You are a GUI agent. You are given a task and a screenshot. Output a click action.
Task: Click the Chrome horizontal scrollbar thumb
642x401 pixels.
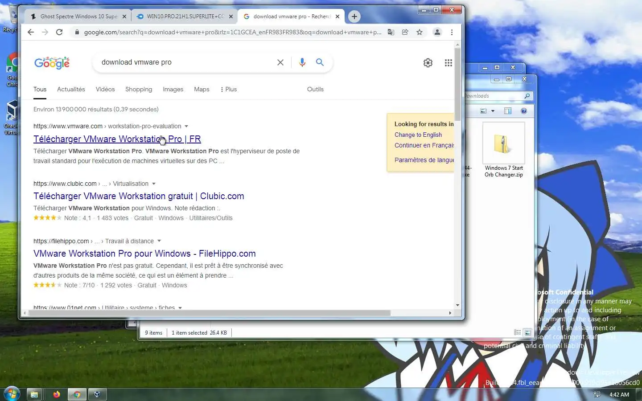pyautogui.click(x=210, y=313)
